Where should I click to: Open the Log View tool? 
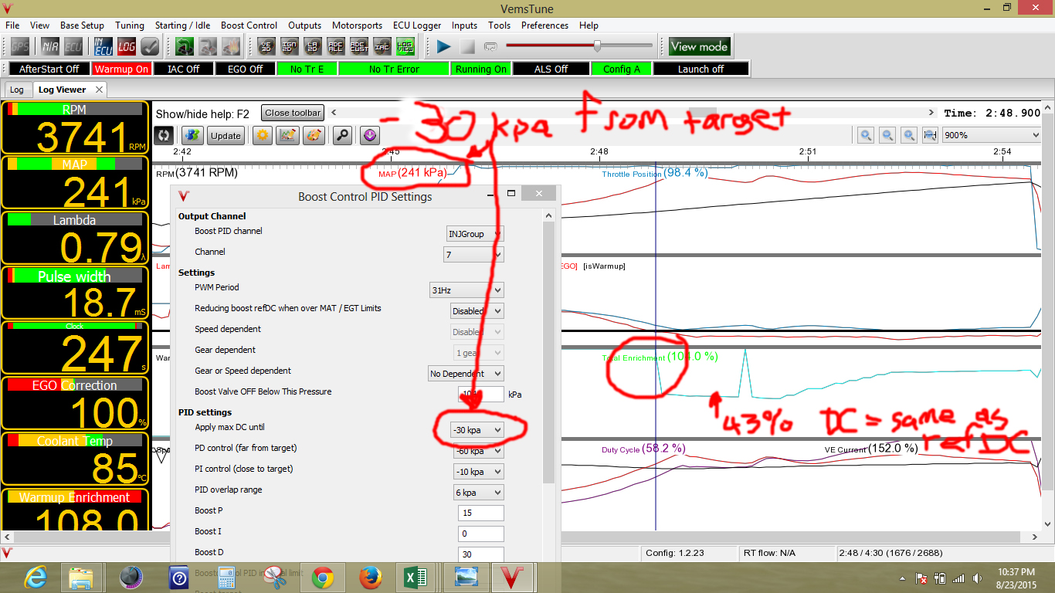coord(405,46)
